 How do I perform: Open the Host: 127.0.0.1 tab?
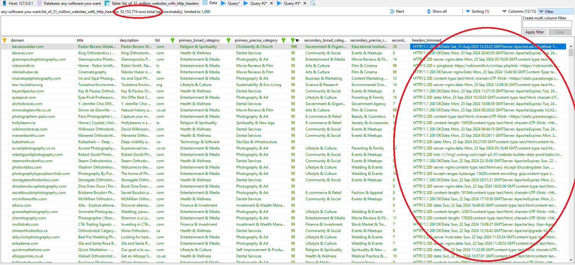(x=18, y=3)
